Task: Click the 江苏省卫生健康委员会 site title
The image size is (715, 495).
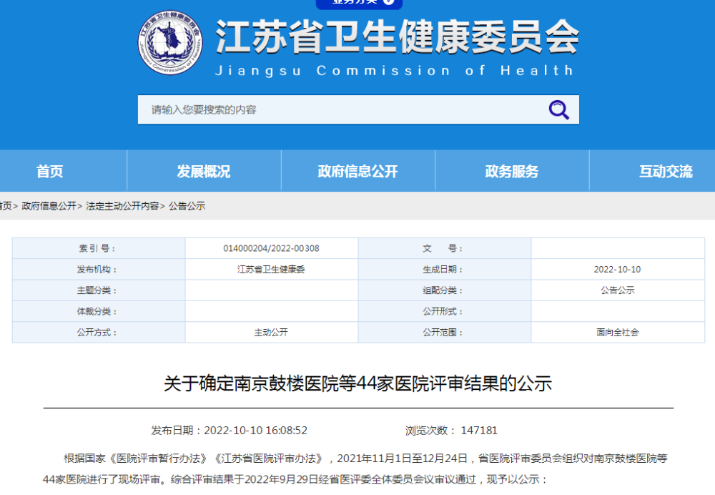Action: click(397, 36)
